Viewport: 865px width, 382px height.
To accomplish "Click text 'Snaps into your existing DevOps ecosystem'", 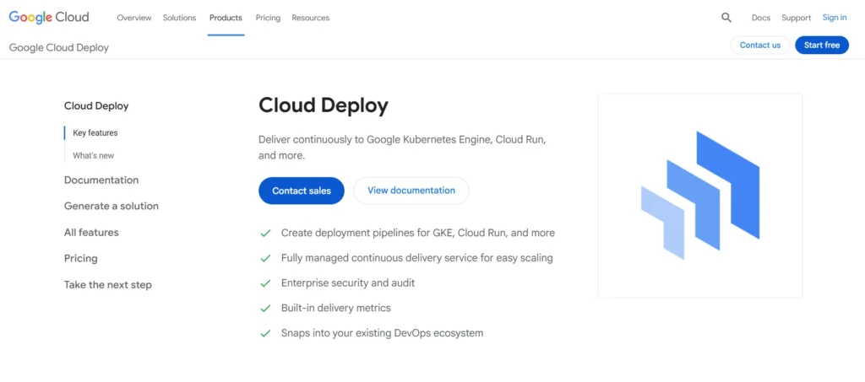I will pos(383,333).
